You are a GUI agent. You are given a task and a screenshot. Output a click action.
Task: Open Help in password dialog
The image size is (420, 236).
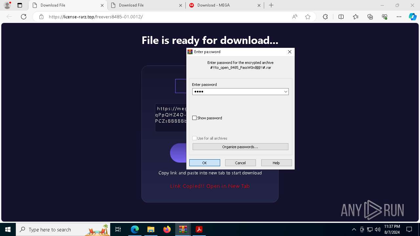pos(276,163)
